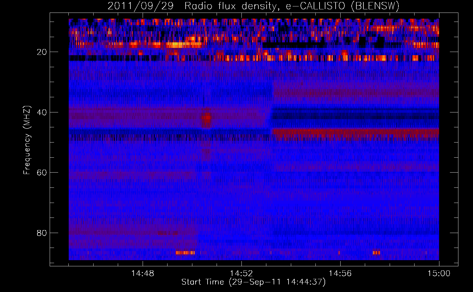Click the 'Frequency (MHZ)' axis label
473x292 pixels.
pyautogui.click(x=27, y=140)
